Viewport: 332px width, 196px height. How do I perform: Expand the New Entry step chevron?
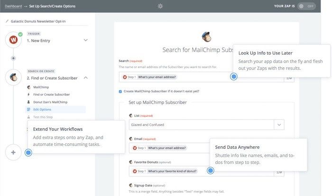85,40
